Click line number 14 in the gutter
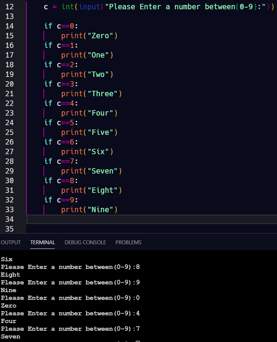 (x=10, y=26)
